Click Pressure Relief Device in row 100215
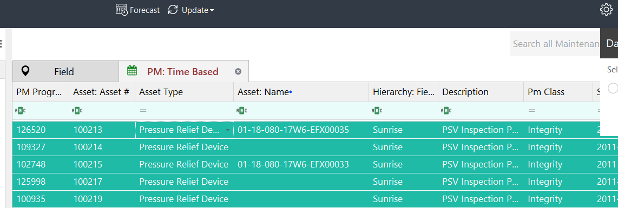Image resolution: width=618 pixels, height=208 pixels. tap(183, 164)
